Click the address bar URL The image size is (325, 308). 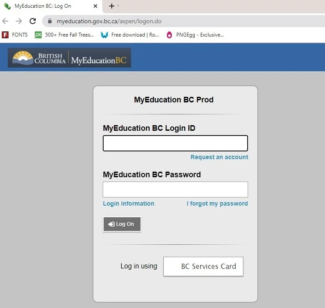click(x=109, y=21)
